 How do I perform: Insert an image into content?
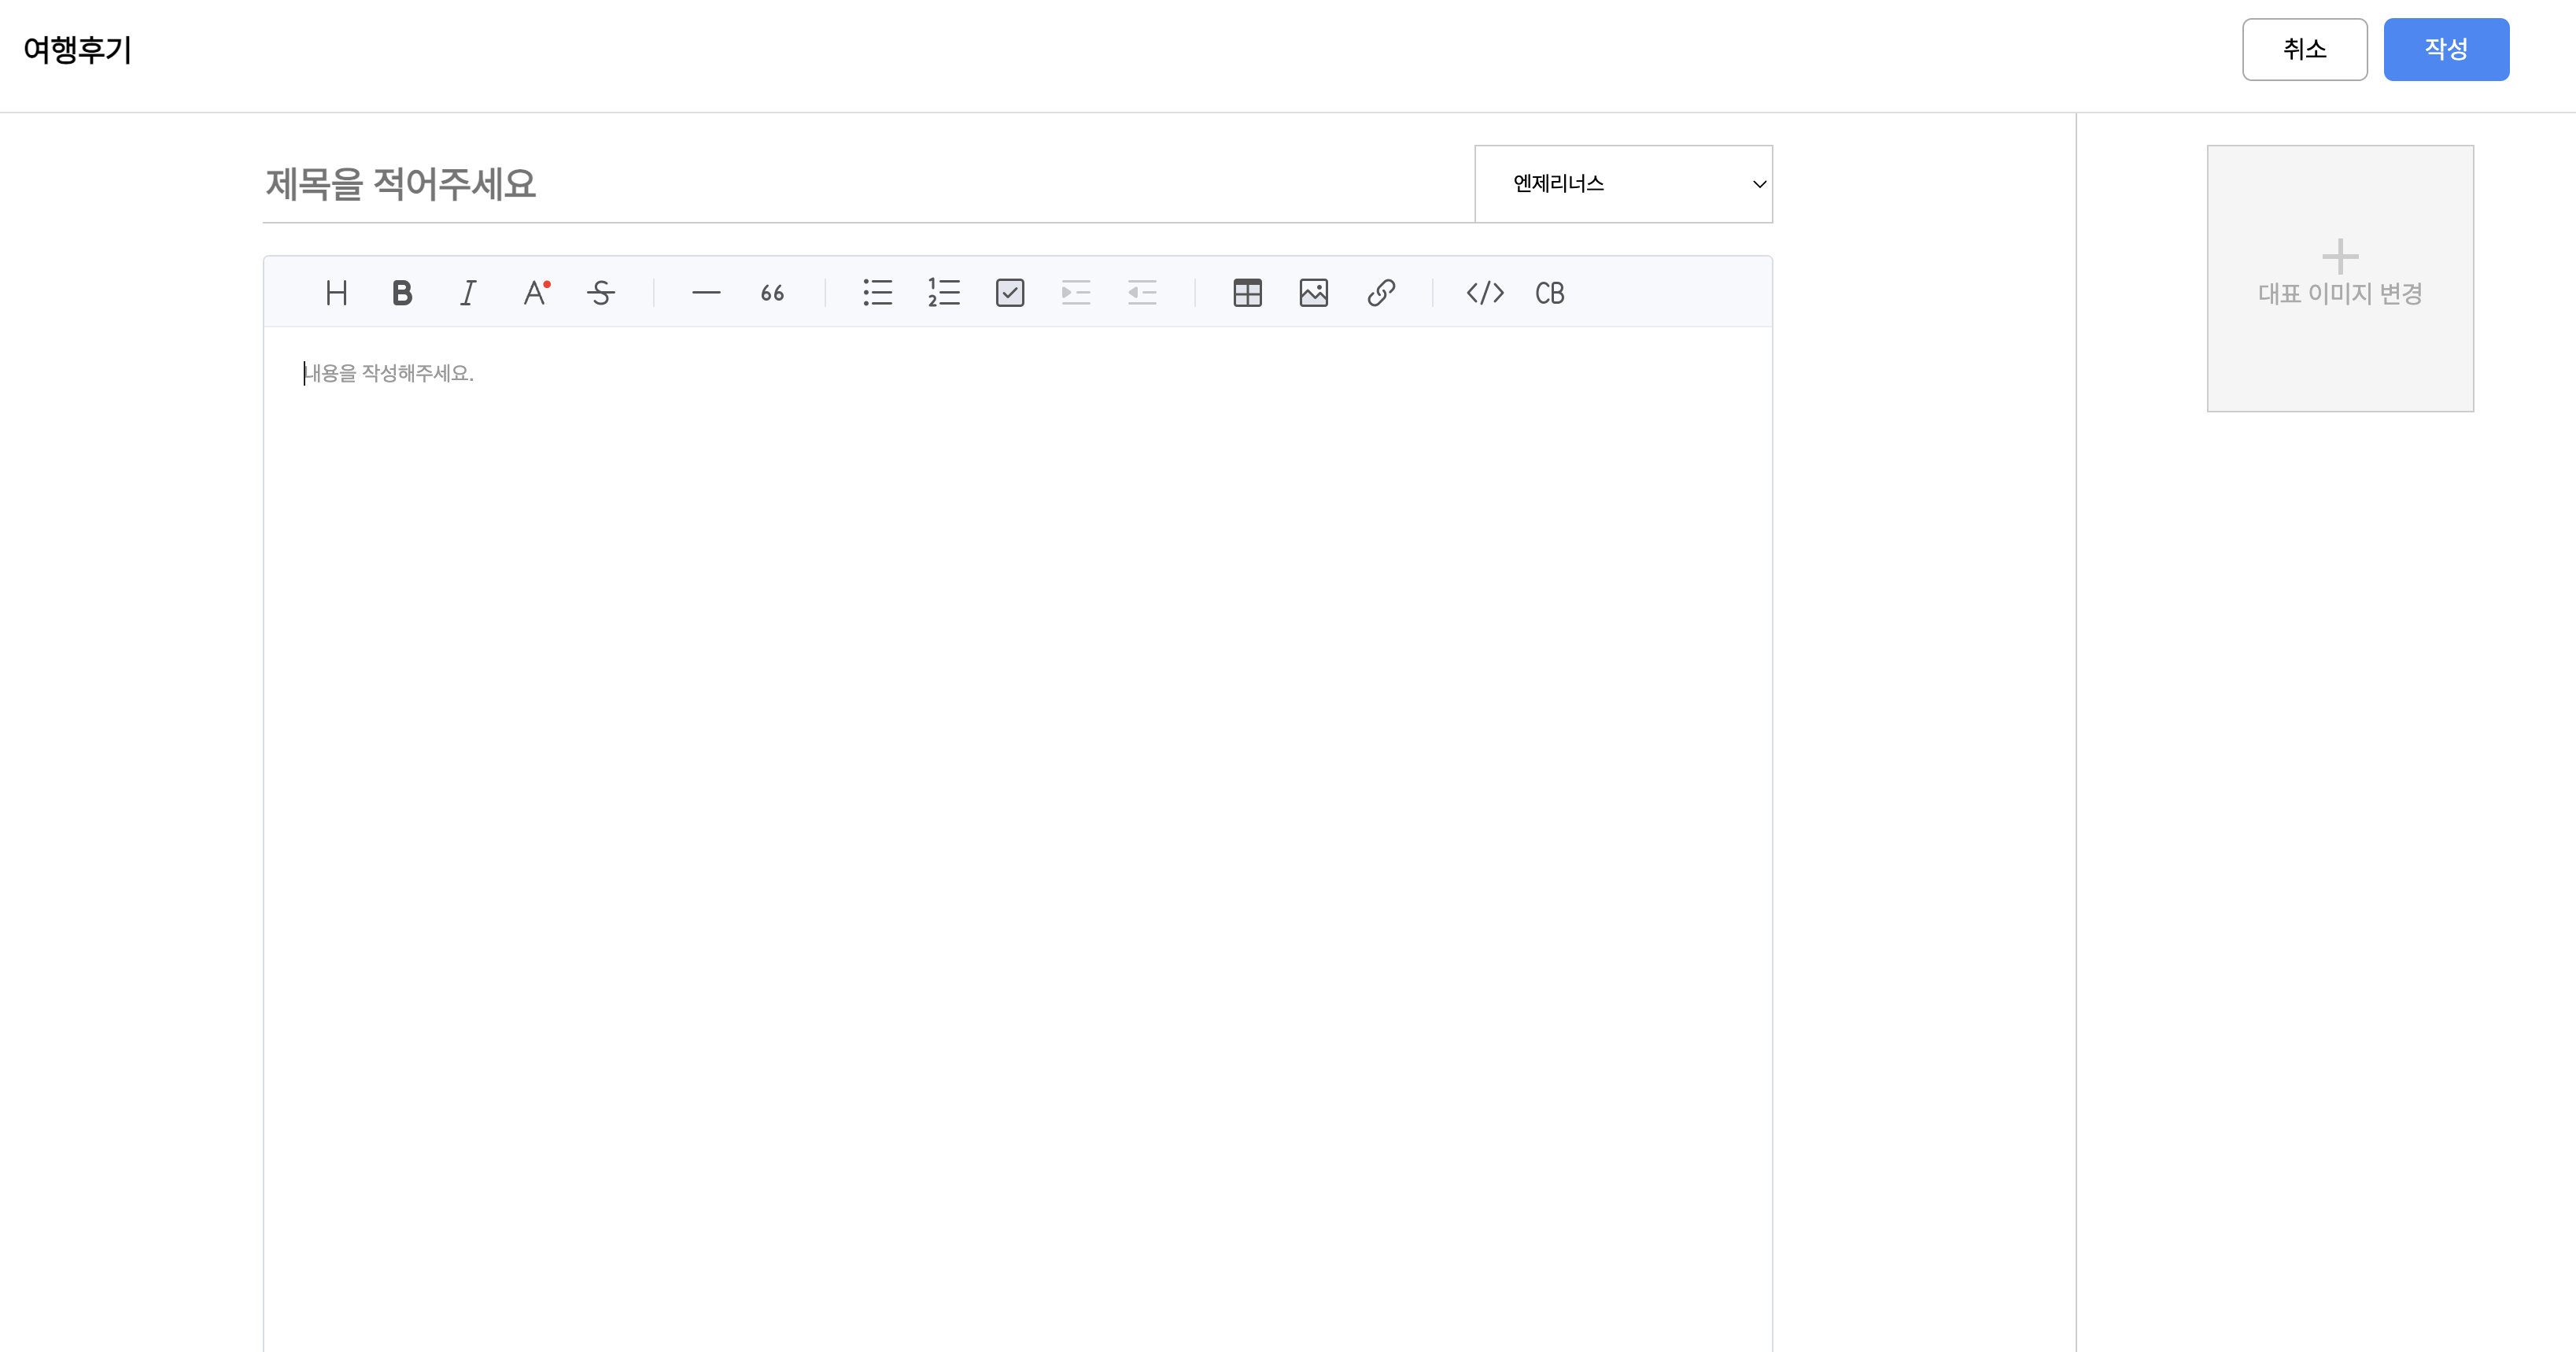(x=1313, y=293)
